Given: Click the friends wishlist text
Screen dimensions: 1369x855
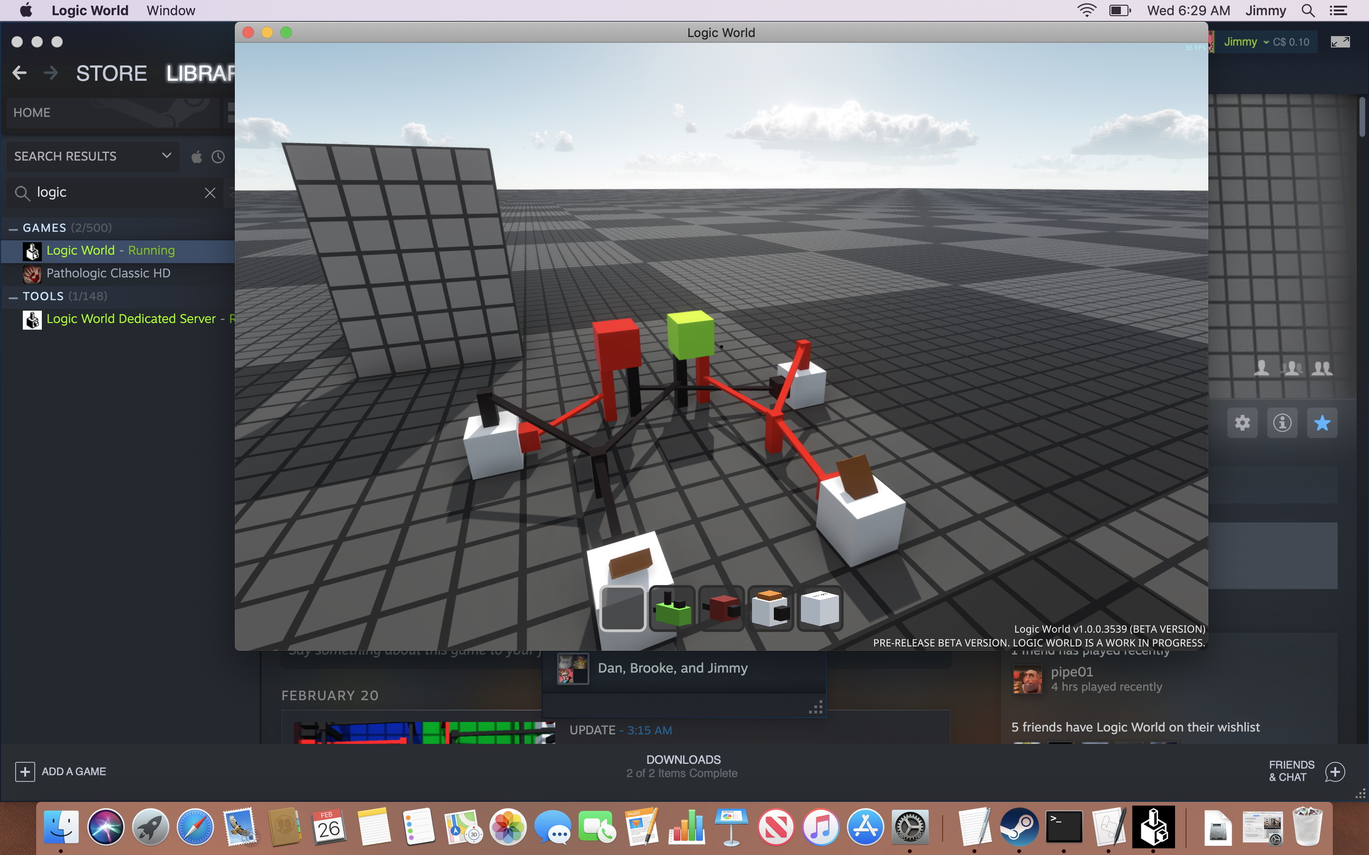Looking at the screenshot, I should [1135, 727].
